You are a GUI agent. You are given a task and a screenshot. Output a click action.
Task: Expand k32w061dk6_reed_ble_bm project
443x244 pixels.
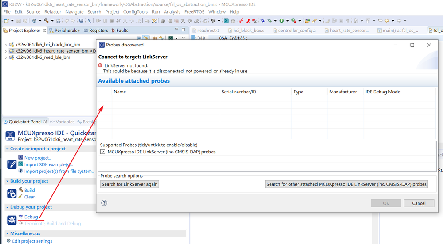(6, 57)
